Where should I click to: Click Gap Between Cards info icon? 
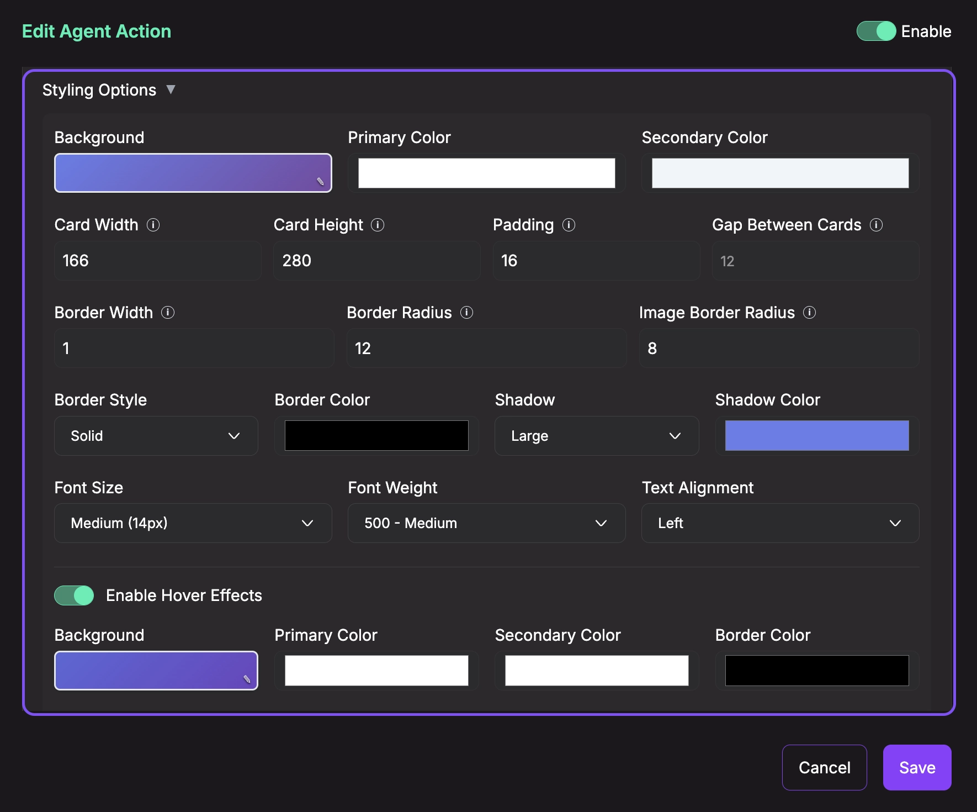pos(876,225)
